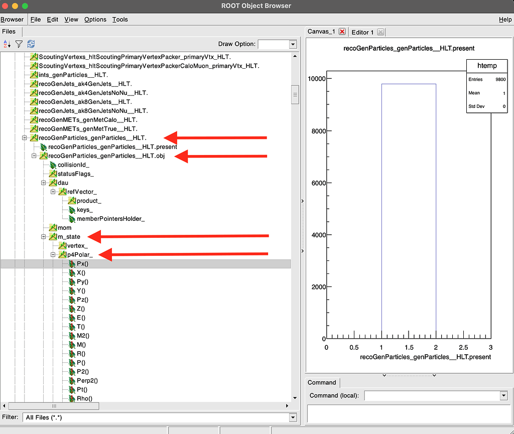The width and height of the screenshot is (514, 434).
Task: Select the Y() leaf in tree
Action: (x=81, y=291)
